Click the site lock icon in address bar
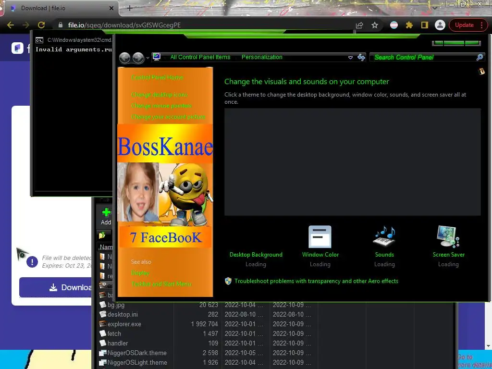This screenshot has width=492, height=369. click(x=61, y=25)
